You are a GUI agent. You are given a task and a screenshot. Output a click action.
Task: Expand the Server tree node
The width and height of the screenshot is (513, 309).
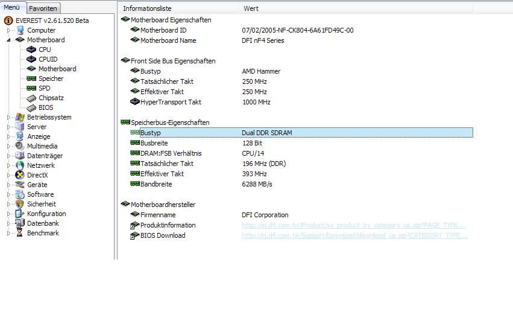(x=9, y=127)
